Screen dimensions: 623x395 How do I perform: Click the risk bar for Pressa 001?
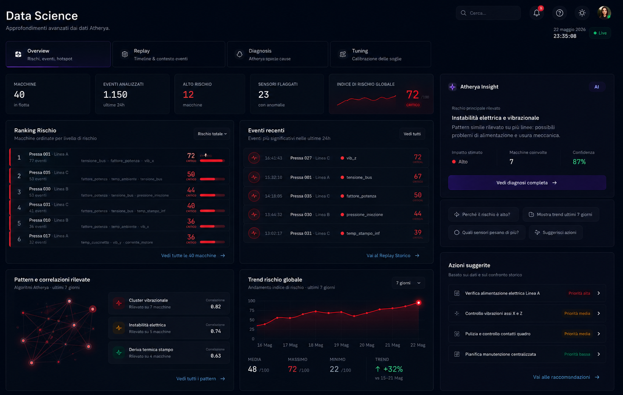pos(212,161)
